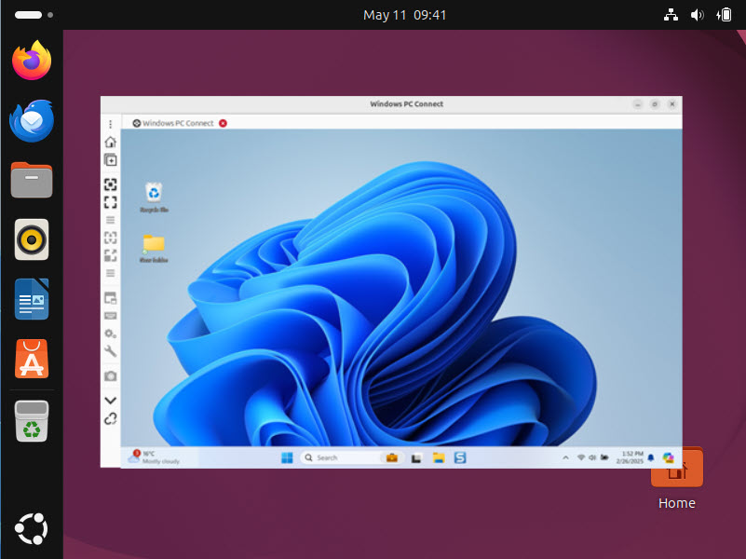Viewport: 746px width, 559px height.
Task: Show Applications using Ubuntu logo button
Action: [32, 528]
